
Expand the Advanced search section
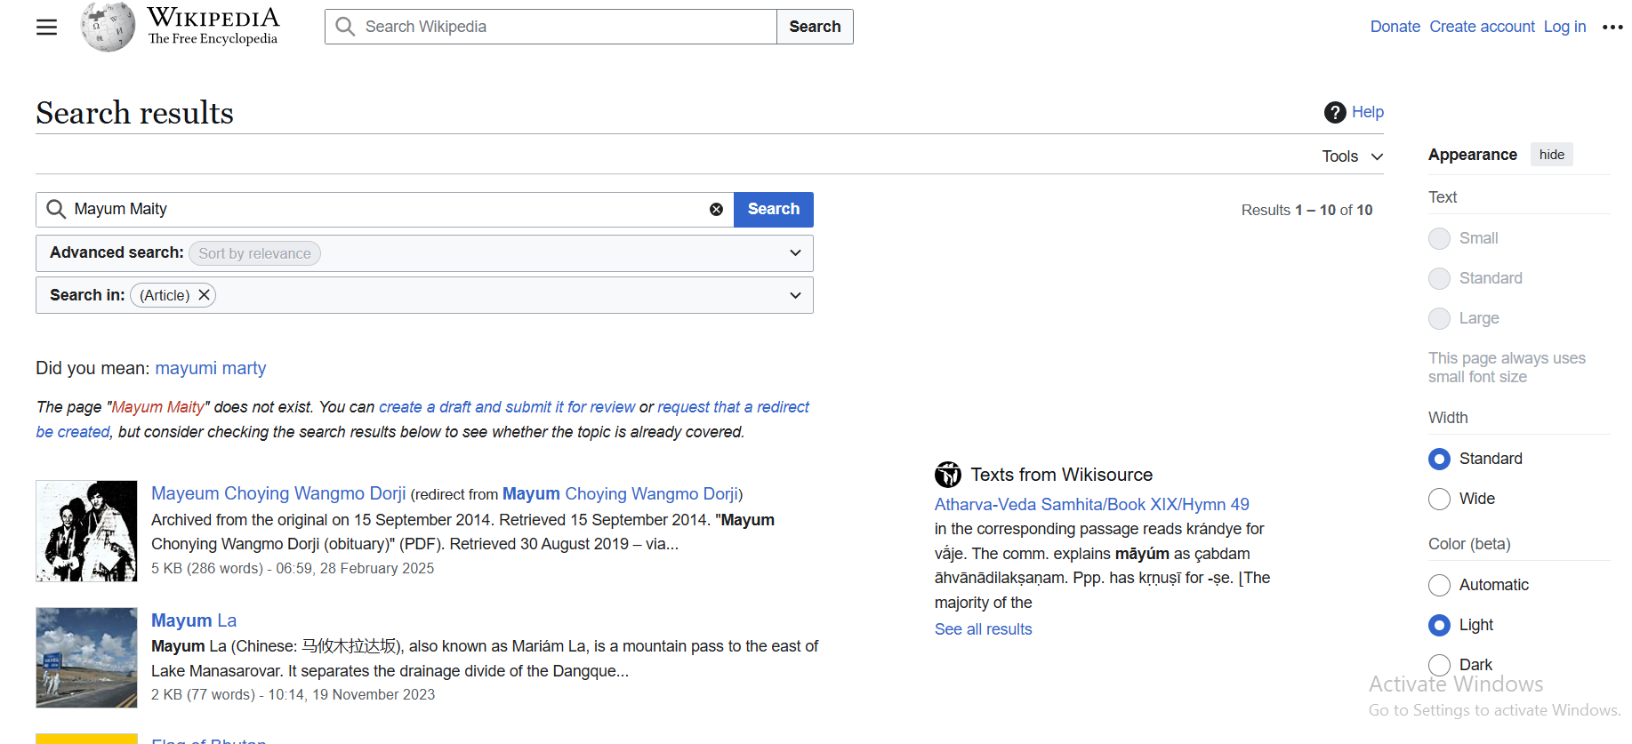tap(795, 253)
